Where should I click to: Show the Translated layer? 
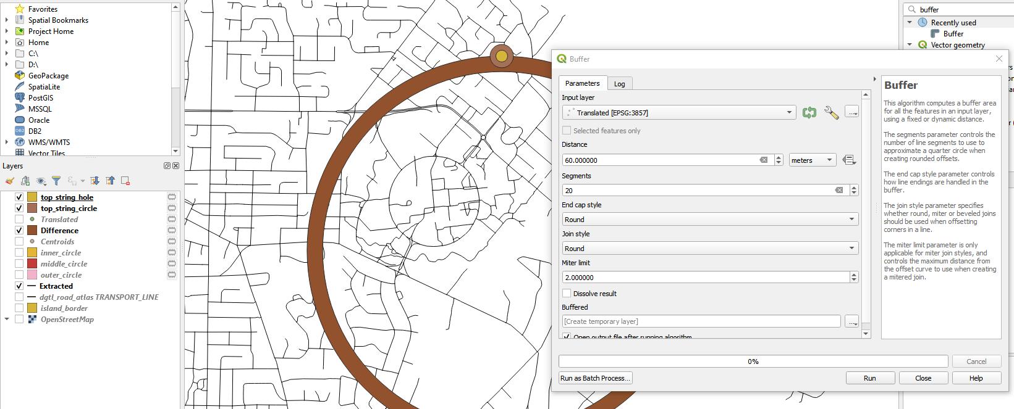[x=19, y=220]
